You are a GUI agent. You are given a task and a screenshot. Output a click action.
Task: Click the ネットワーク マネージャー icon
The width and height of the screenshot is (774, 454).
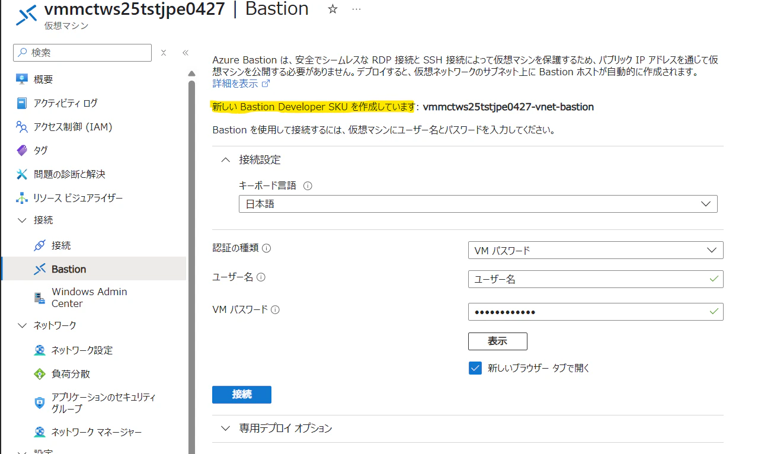click(40, 432)
